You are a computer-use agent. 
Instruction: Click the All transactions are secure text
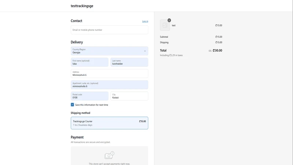(x=90, y=142)
